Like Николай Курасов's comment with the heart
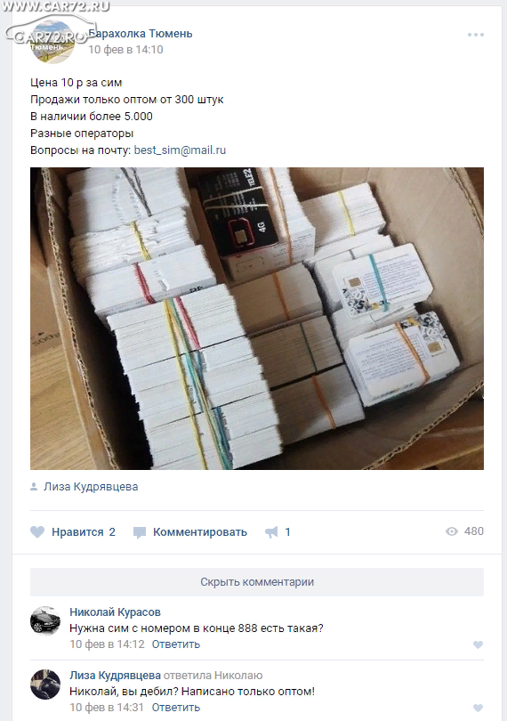Viewport: 507px width, 721px height. click(478, 644)
